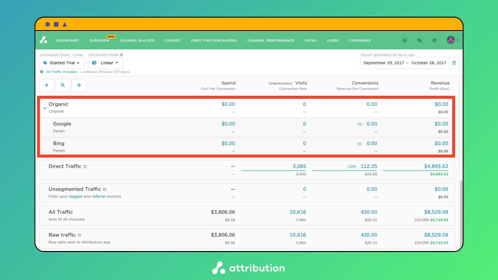Click the Attribution logo in navbar
The image size is (498, 280).
click(44, 40)
